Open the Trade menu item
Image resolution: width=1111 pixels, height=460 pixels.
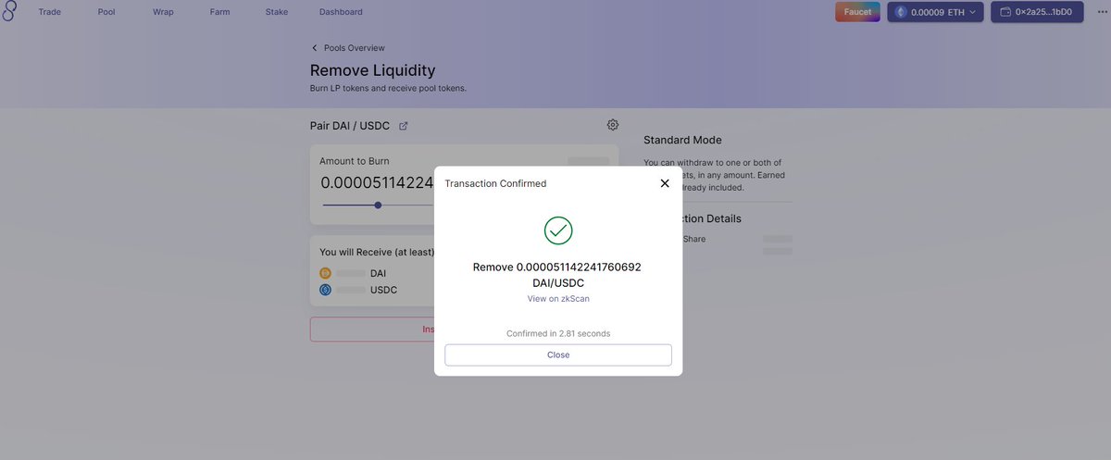click(50, 12)
